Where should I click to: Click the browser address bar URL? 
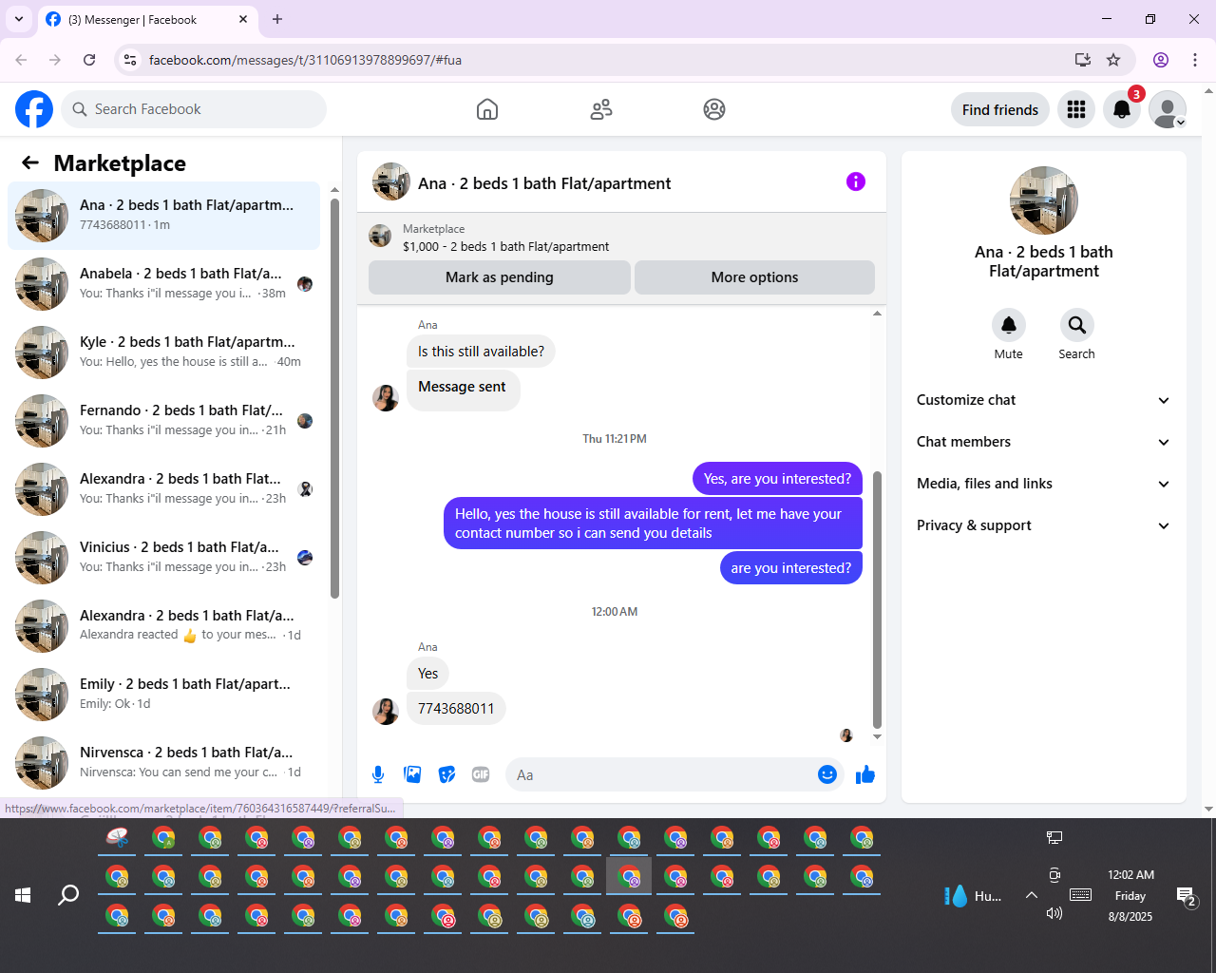pos(305,60)
